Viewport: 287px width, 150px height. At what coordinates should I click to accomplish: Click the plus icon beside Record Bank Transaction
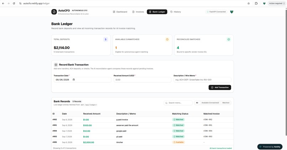coord(56,65)
